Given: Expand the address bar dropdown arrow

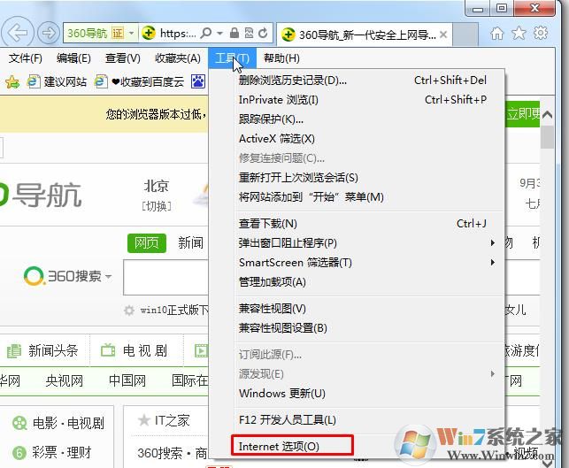Looking at the screenshot, I should click(x=133, y=34).
